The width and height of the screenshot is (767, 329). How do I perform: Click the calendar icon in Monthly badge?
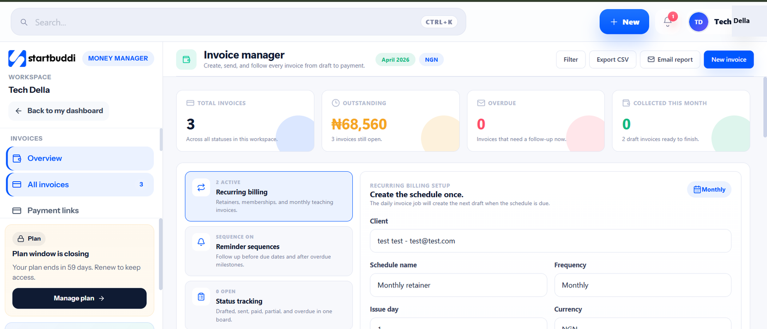[x=697, y=189]
